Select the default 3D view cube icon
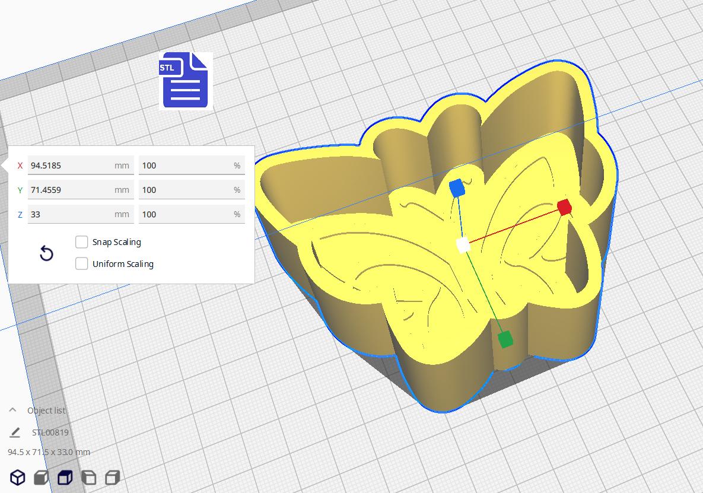The image size is (703, 493). [17, 476]
